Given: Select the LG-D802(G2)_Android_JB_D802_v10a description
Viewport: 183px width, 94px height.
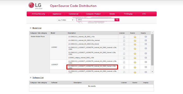Looking at the screenshot, I should click(82, 37).
